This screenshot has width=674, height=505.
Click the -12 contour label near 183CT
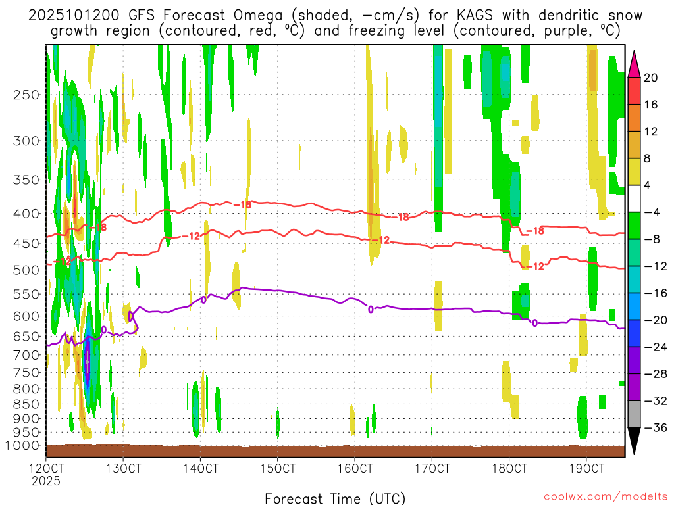coord(535,267)
